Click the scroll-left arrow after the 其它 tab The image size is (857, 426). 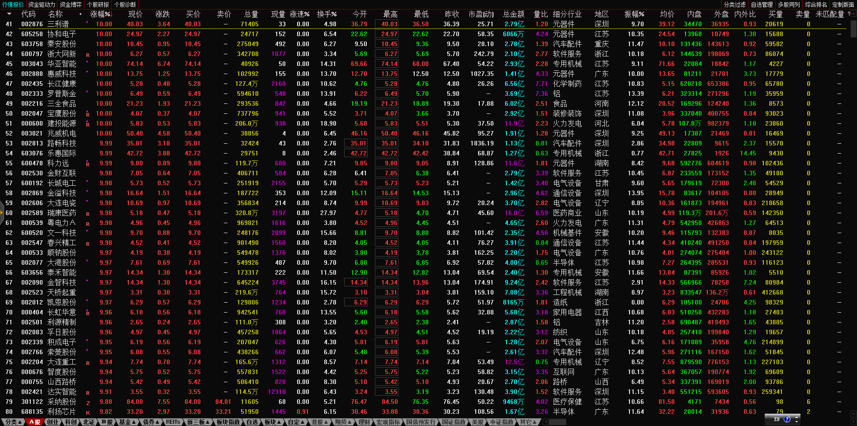coord(546,422)
